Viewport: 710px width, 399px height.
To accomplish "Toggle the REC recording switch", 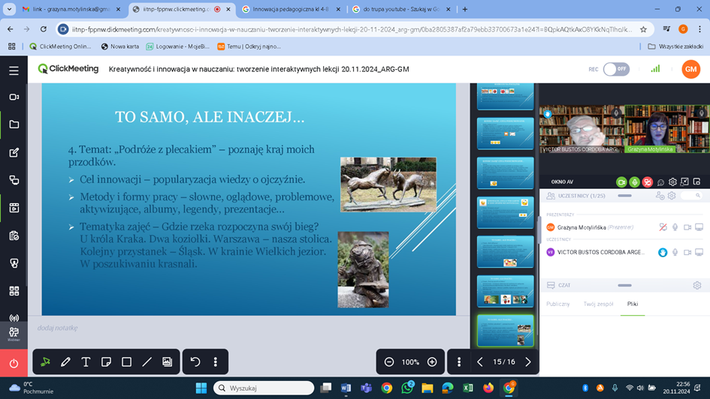I will pyautogui.click(x=616, y=69).
